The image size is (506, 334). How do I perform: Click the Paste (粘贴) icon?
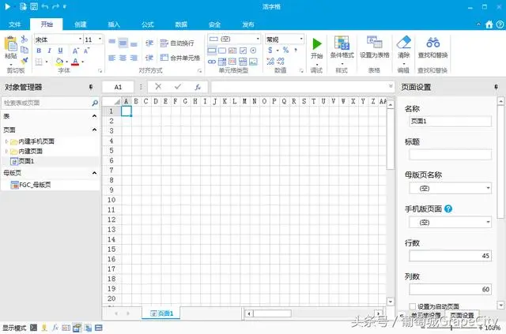[x=10, y=44]
